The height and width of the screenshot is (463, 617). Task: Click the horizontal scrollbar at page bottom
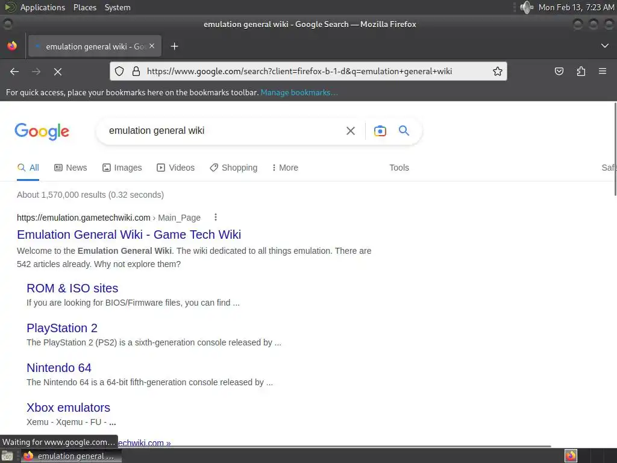[275, 447]
